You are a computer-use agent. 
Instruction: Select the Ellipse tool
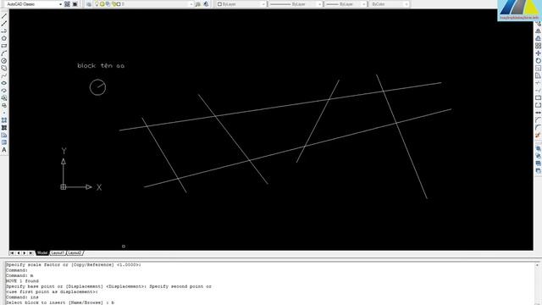[x=3, y=83]
